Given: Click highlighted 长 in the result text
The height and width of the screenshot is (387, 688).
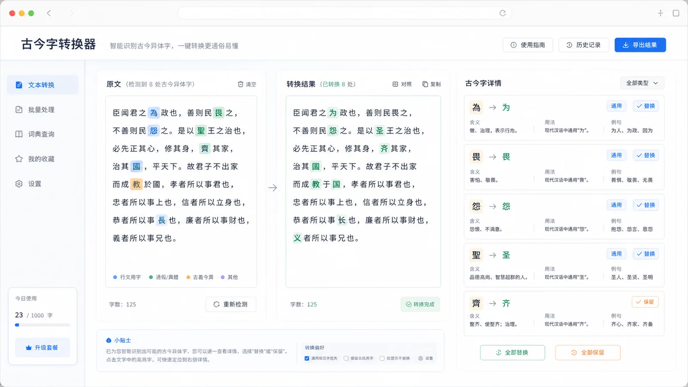Looking at the screenshot, I should tap(341, 220).
